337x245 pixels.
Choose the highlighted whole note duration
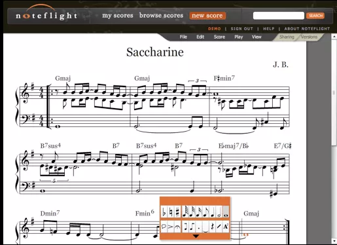point(226,212)
